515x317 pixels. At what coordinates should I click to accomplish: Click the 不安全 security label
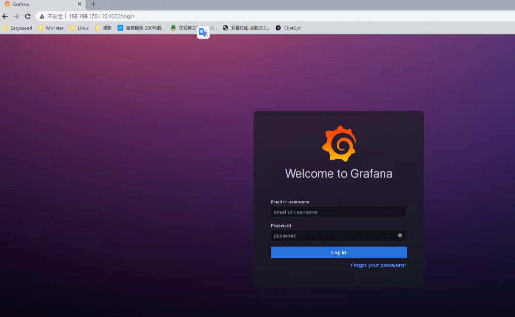pos(55,16)
